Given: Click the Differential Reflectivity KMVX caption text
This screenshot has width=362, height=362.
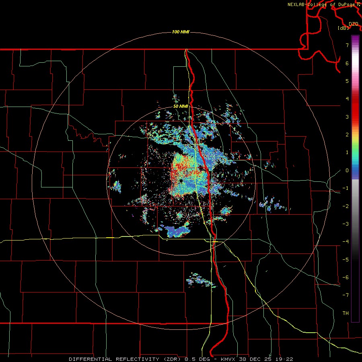Looking at the screenshot, I should 181,359.
